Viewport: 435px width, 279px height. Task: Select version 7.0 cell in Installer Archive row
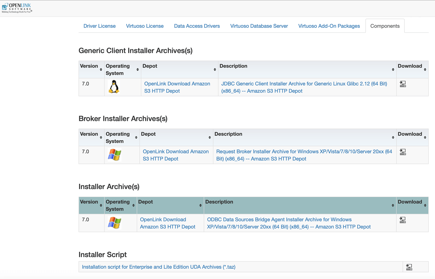(91, 223)
